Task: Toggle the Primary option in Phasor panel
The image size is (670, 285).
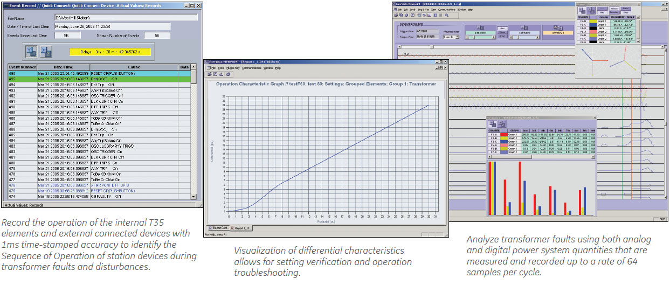Action: pyautogui.click(x=614, y=9)
